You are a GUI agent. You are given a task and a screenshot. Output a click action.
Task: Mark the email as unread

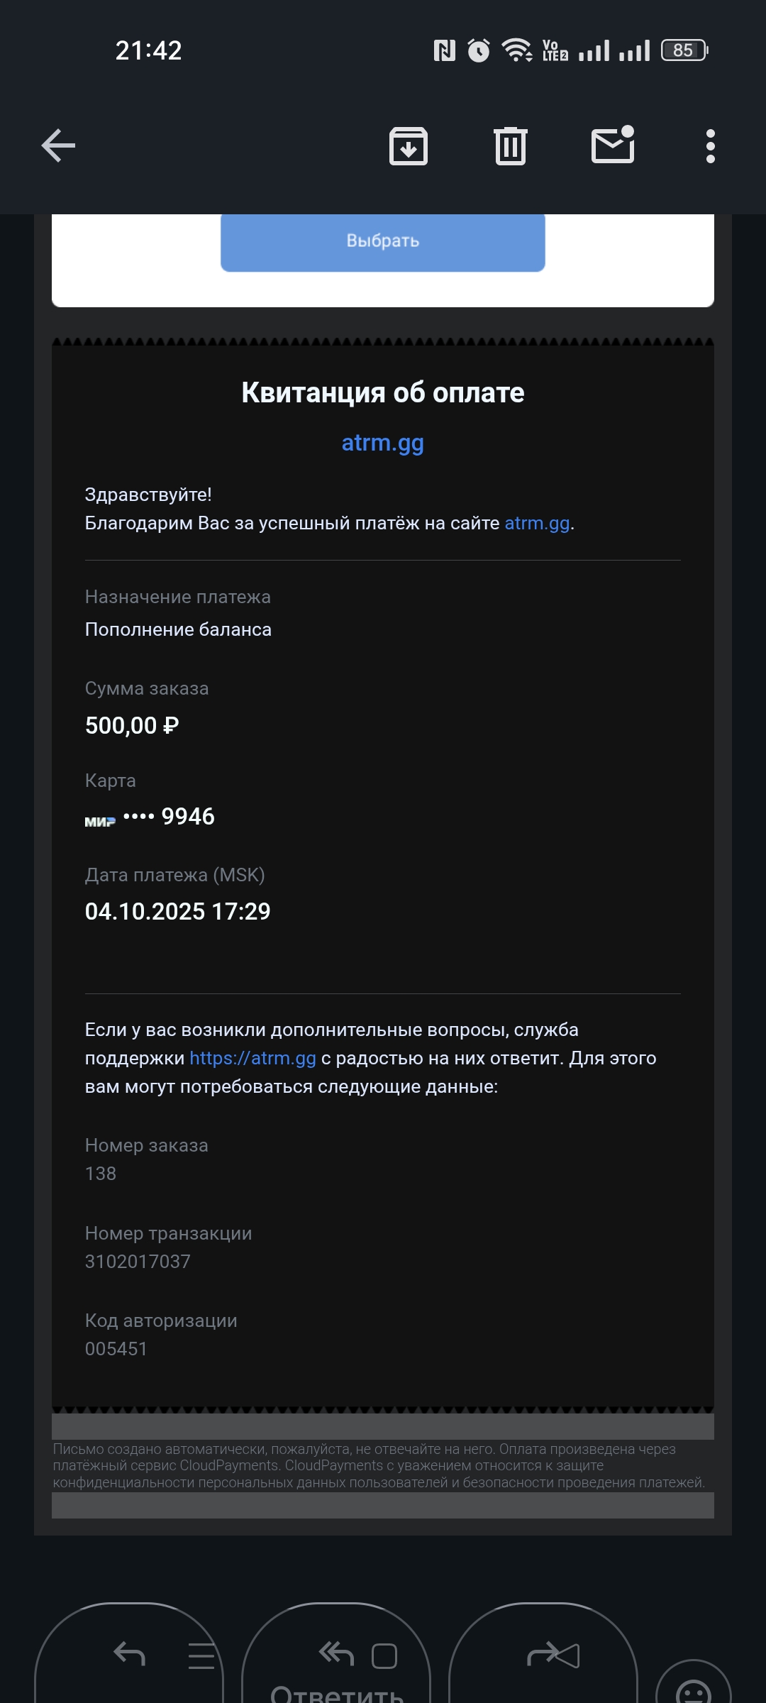click(x=613, y=145)
